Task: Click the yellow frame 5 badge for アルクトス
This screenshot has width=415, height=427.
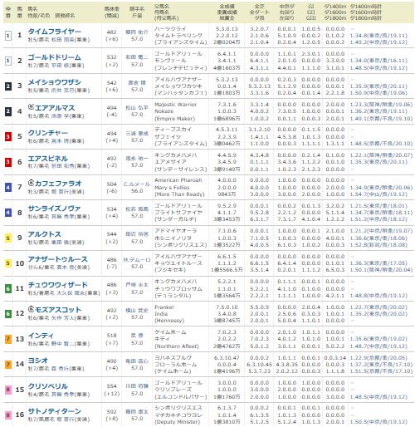Action: click(x=8, y=238)
